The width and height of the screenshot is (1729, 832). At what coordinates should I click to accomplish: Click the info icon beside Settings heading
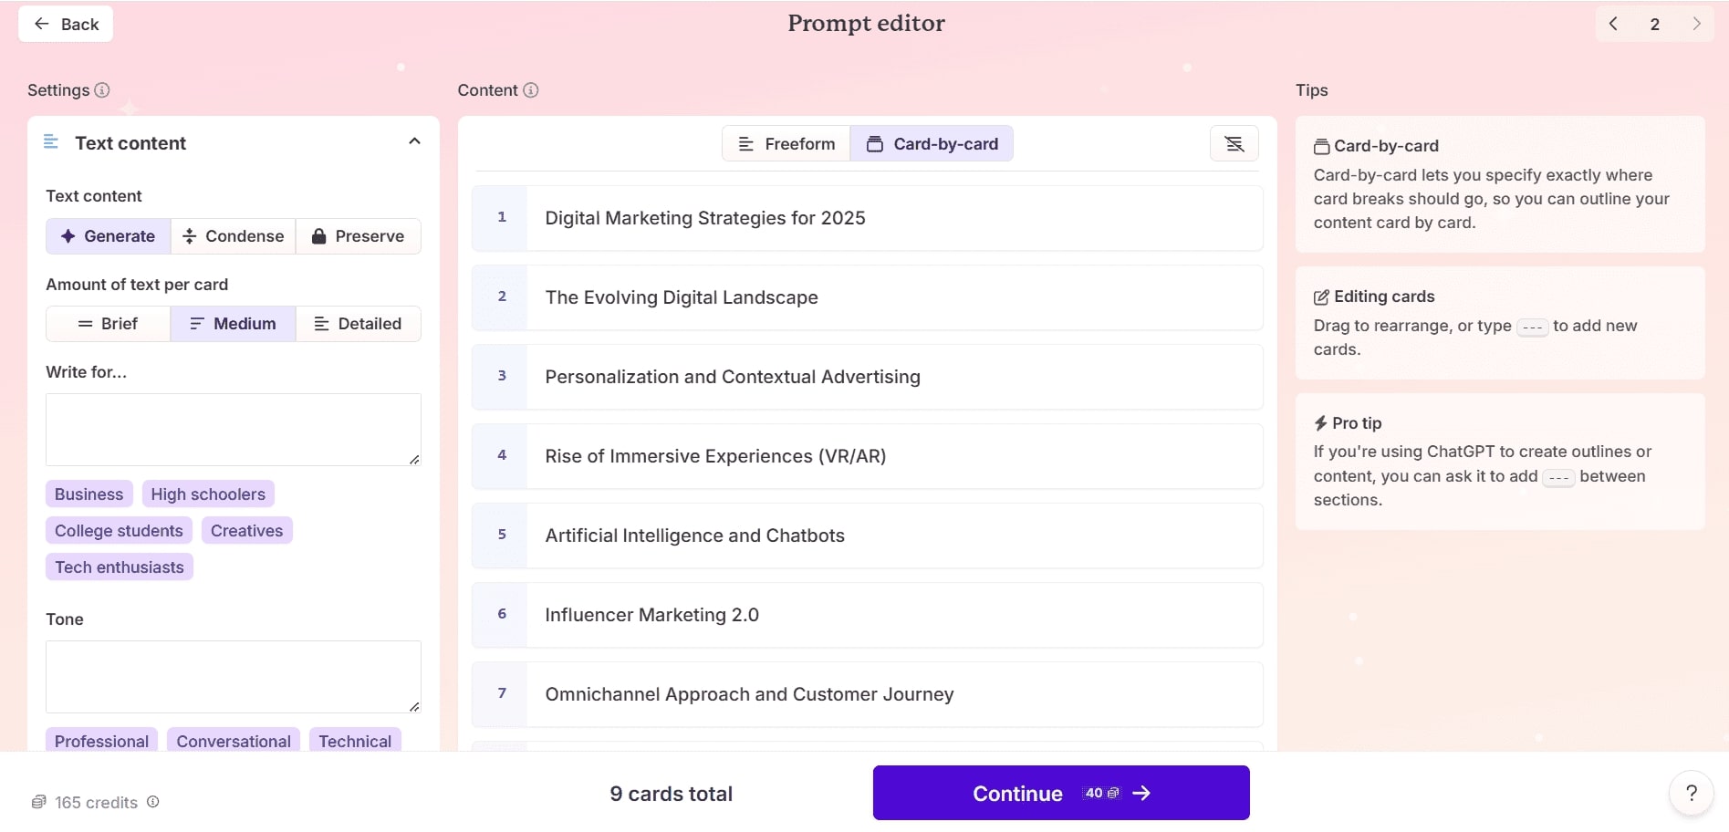tap(103, 90)
